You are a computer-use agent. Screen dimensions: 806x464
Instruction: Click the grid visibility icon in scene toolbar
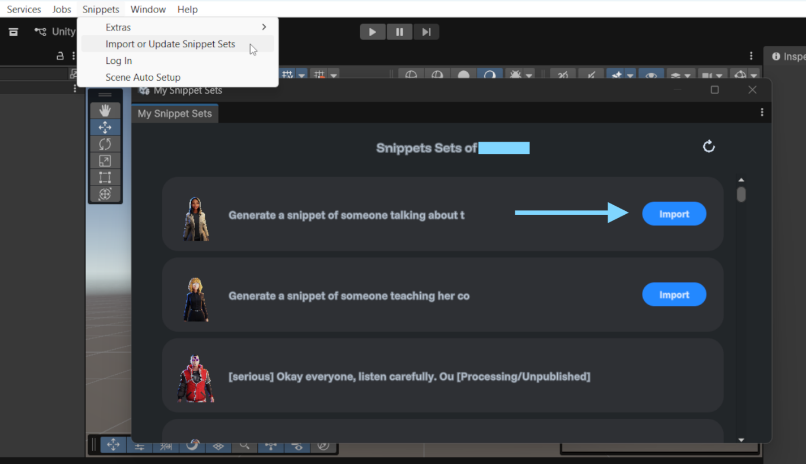287,75
